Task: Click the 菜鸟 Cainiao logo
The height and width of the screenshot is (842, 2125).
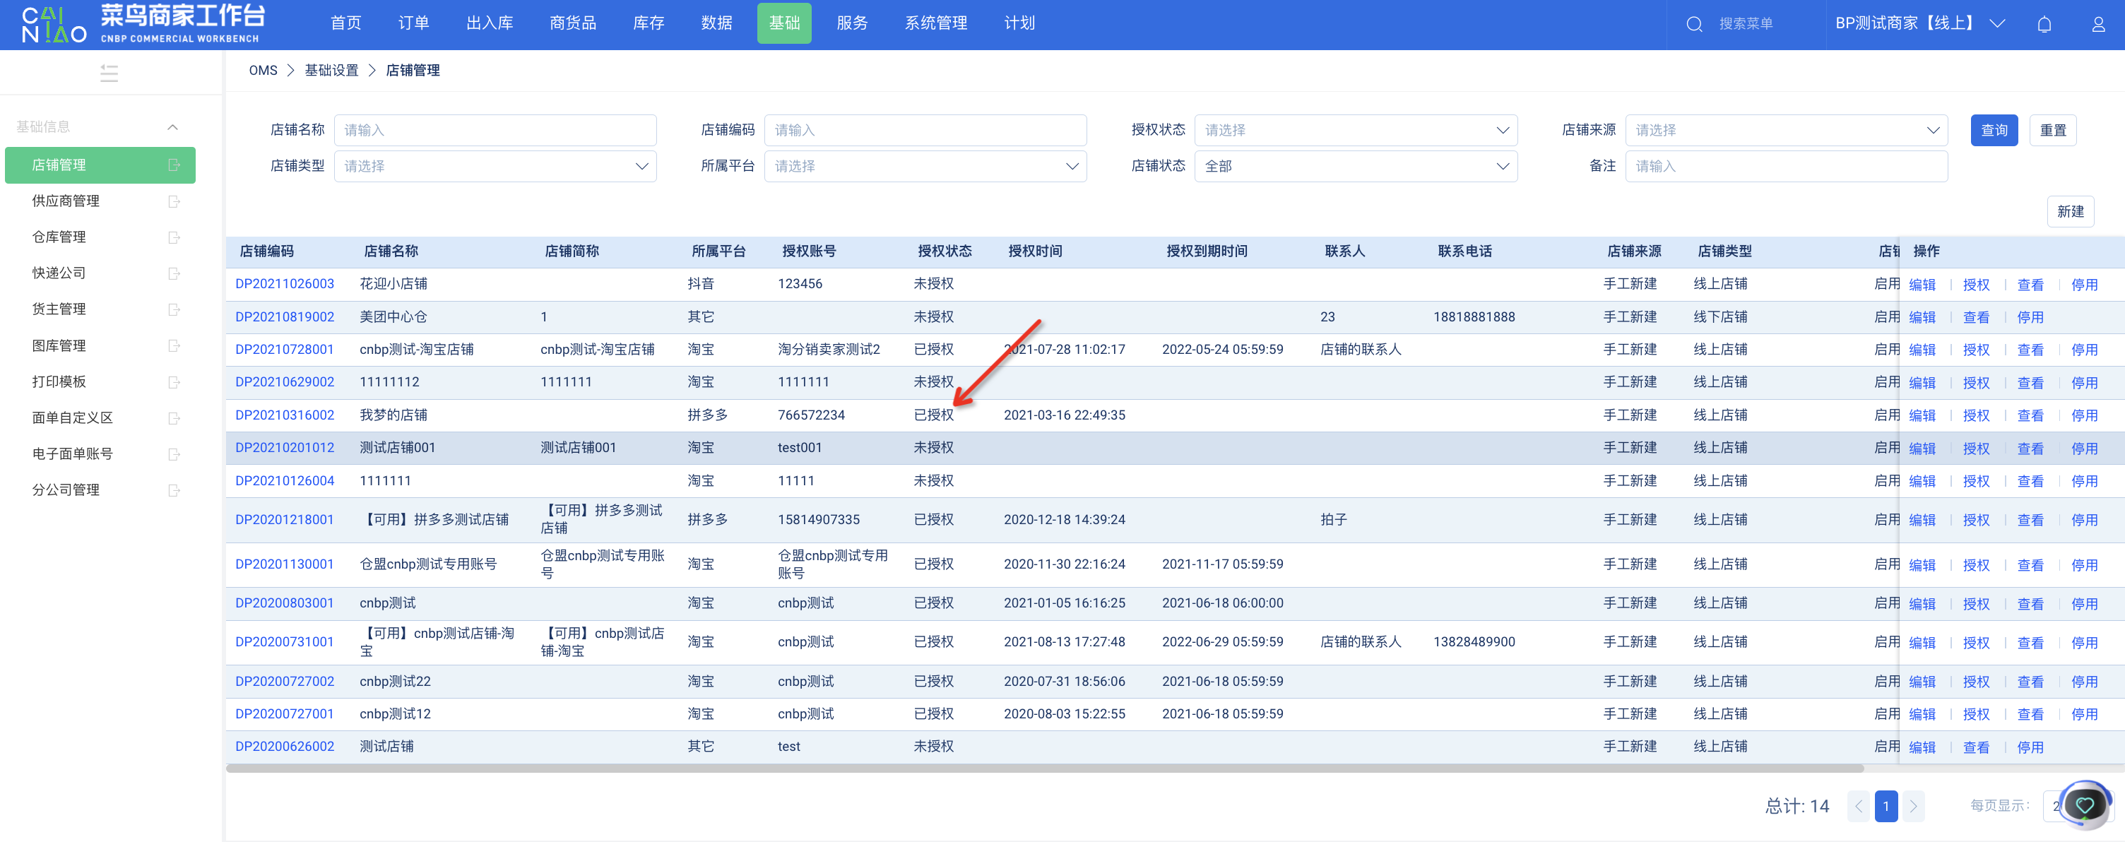Action: (54, 25)
